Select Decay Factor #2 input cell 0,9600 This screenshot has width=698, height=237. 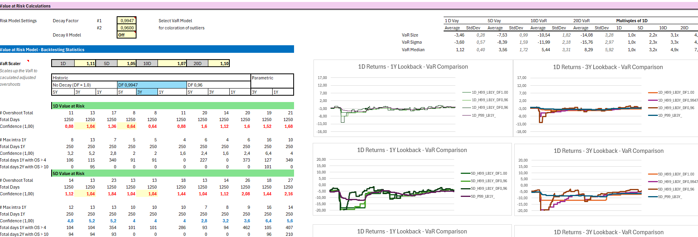[127, 28]
